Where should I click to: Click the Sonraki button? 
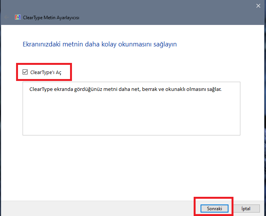214,208
